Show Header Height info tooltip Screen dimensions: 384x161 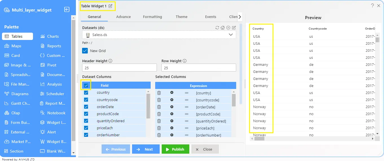point(110,61)
